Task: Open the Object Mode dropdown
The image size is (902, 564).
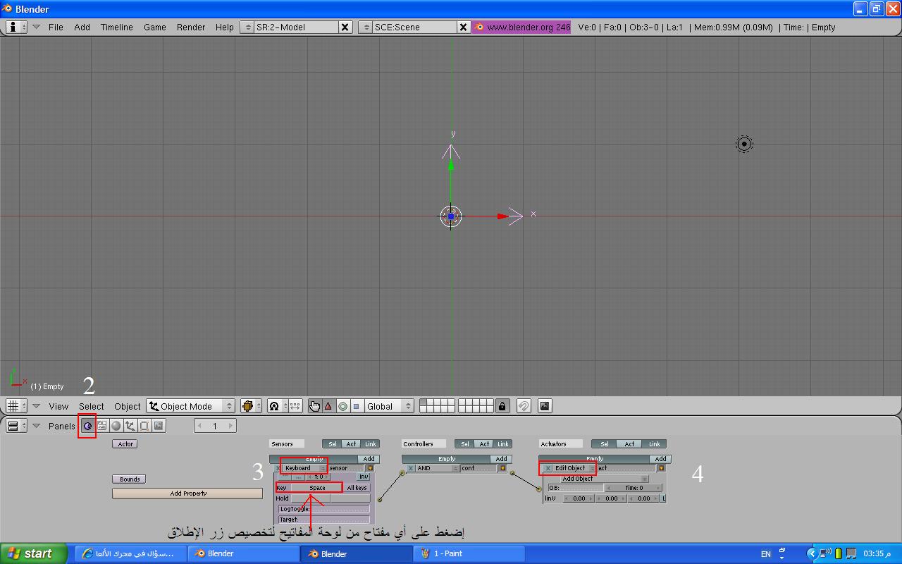Action: pyautogui.click(x=190, y=406)
